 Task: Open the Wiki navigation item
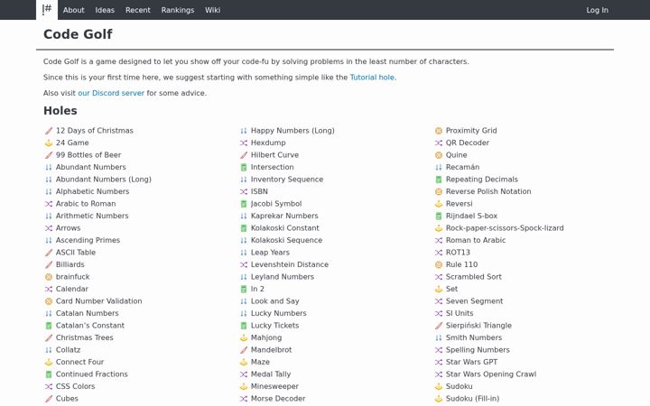(x=212, y=10)
